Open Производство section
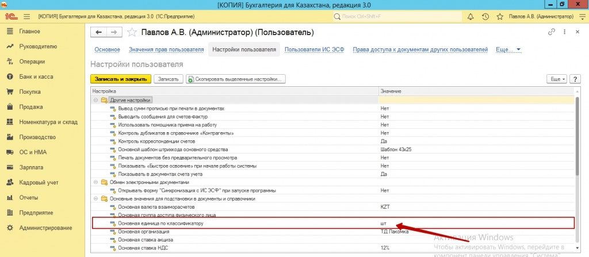This screenshot has width=589, height=257. point(37,137)
